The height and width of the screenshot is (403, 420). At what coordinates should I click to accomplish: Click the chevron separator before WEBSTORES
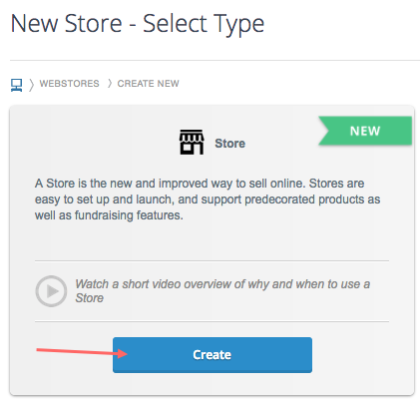click(x=31, y=85)
